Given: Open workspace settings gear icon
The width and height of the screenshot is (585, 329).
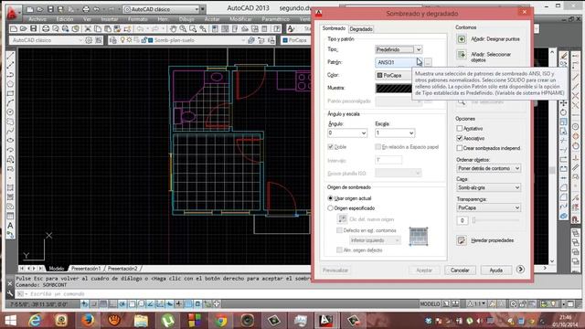Looking at the screenshot, I should pyautogui.click(x=89, y=40).
